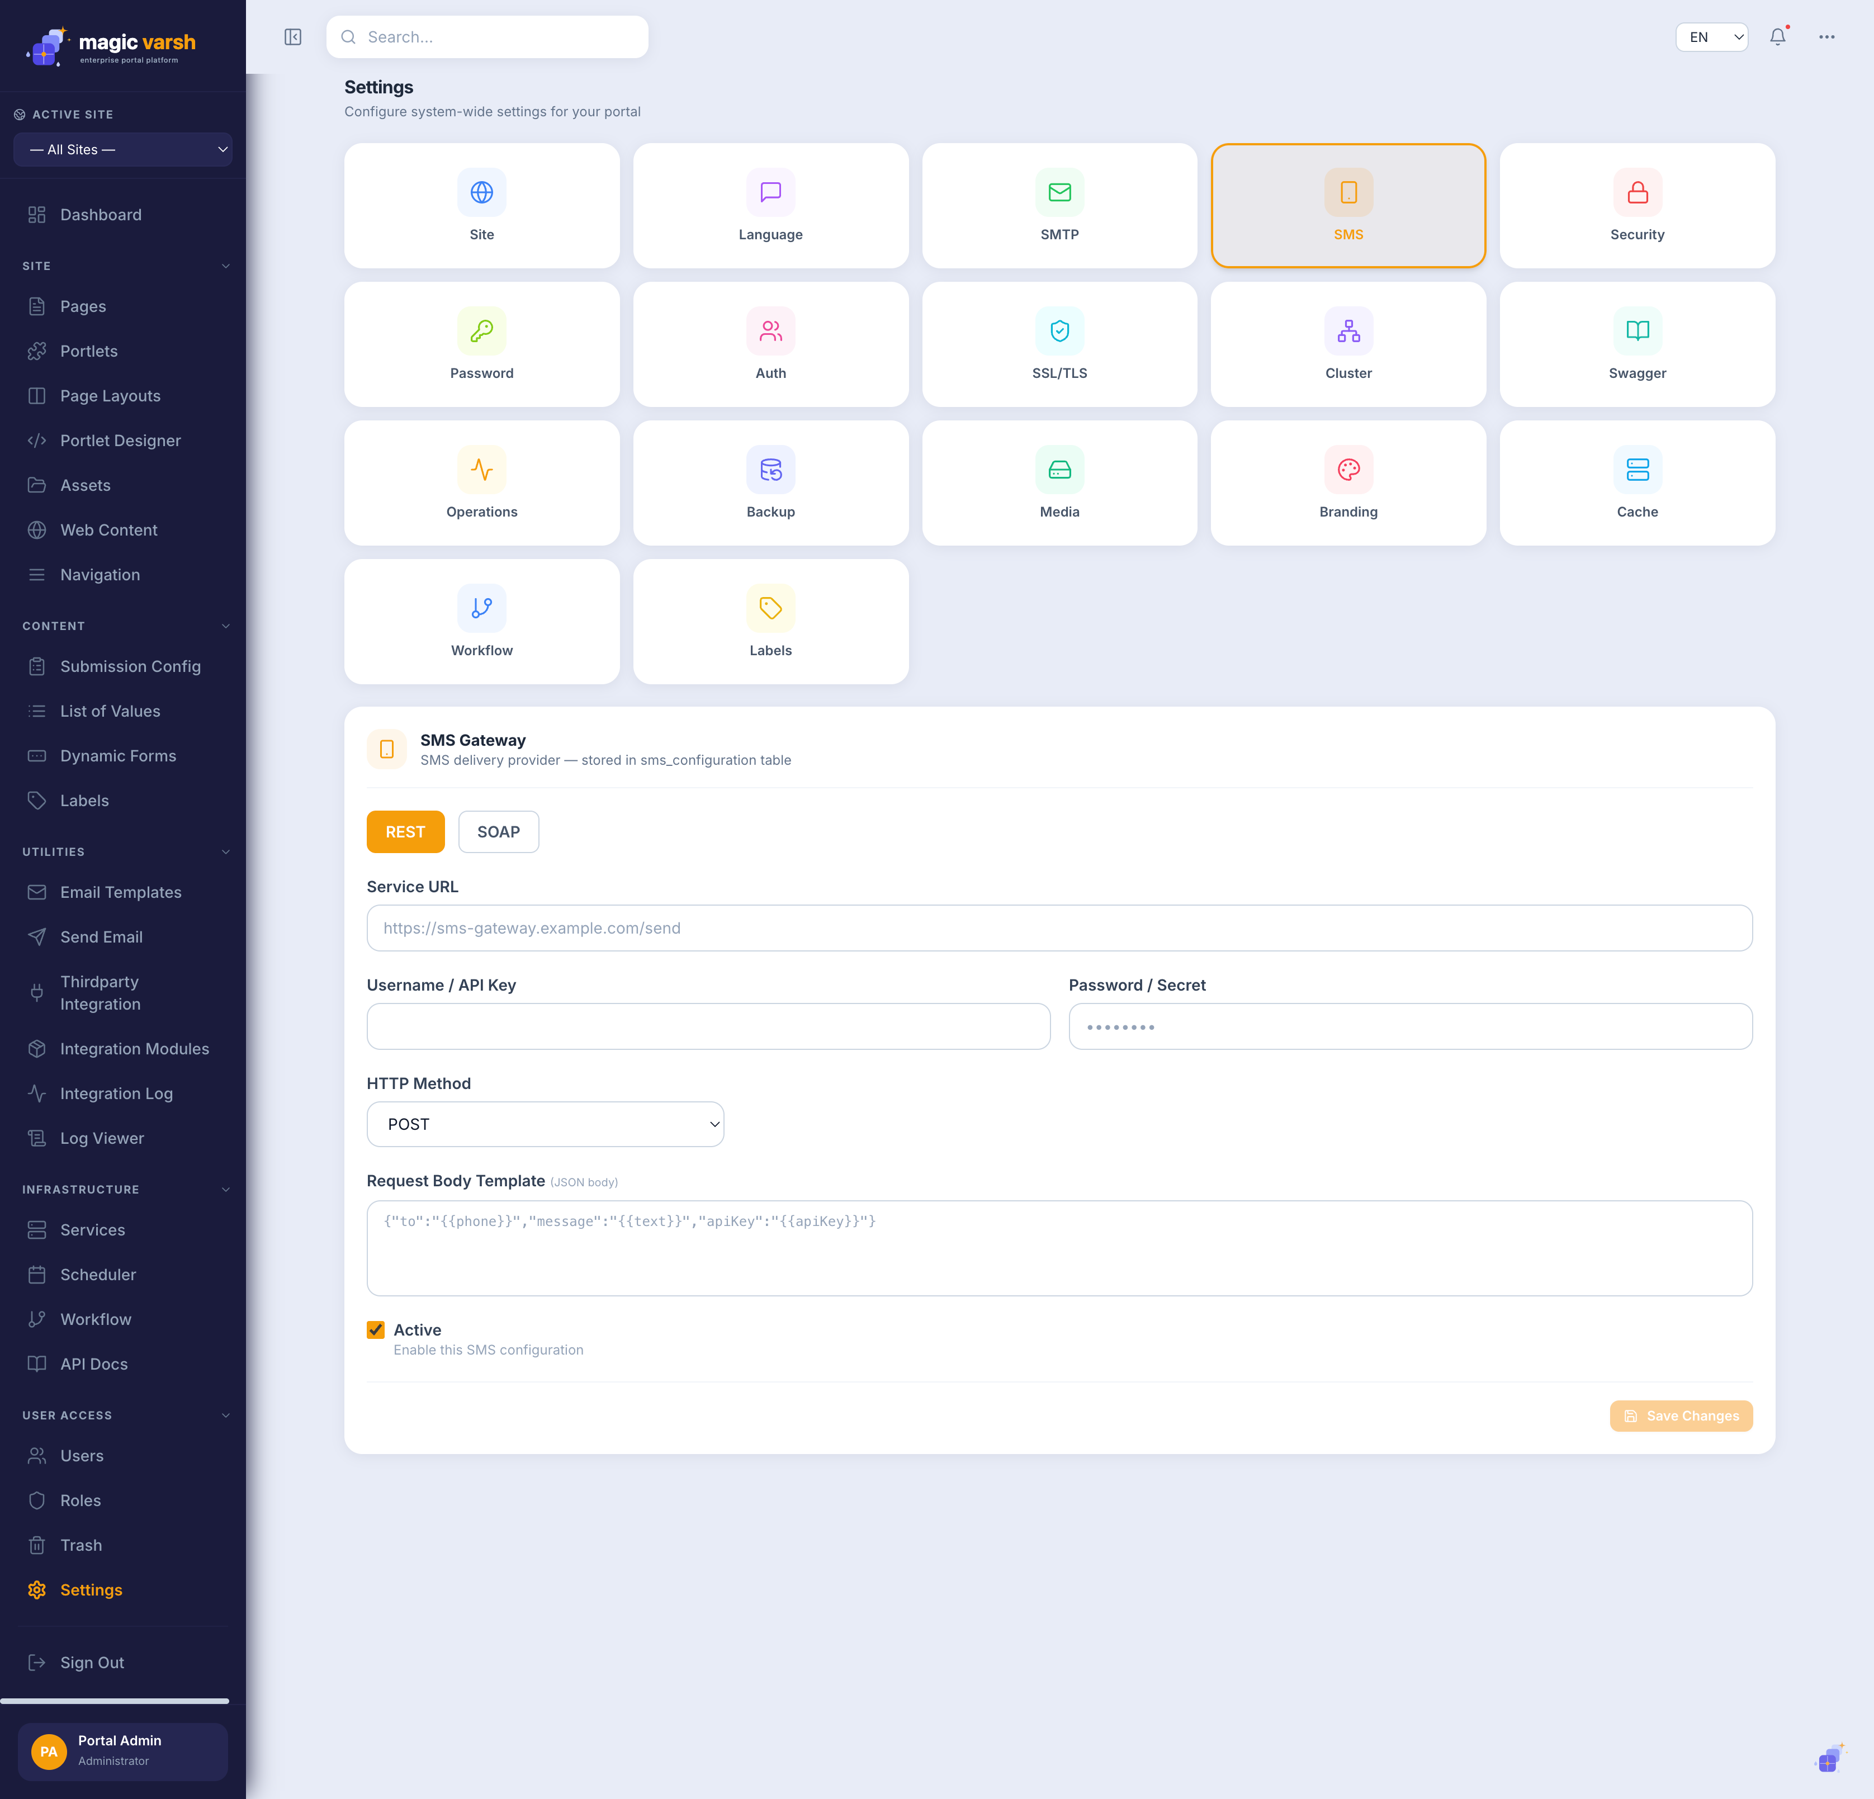
Task: Click the search magnifier icon
Action: click(349, 37)
